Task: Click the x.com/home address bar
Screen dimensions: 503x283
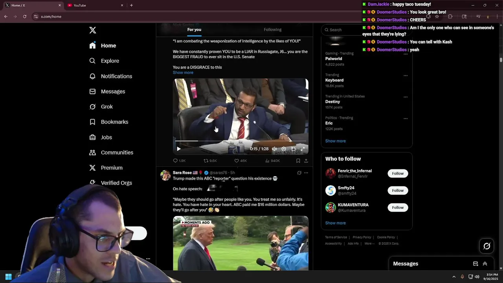Action: click(x=51, y=17)
